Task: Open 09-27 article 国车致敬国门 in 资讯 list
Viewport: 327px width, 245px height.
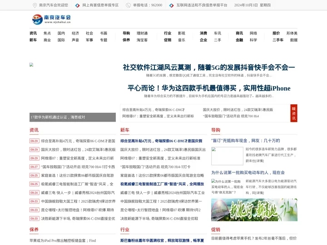Action: point(78,167)
